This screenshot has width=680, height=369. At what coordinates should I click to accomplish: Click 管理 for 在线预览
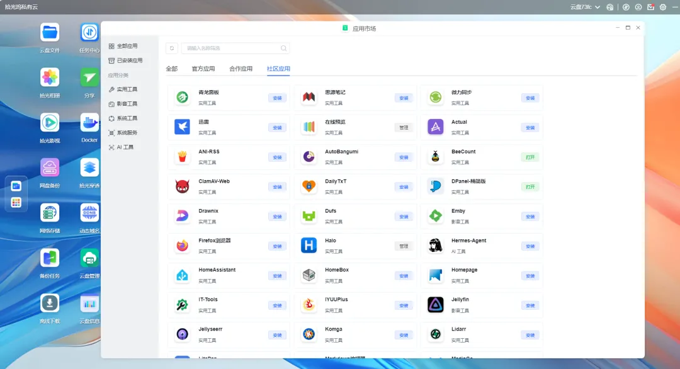(404, 127)
